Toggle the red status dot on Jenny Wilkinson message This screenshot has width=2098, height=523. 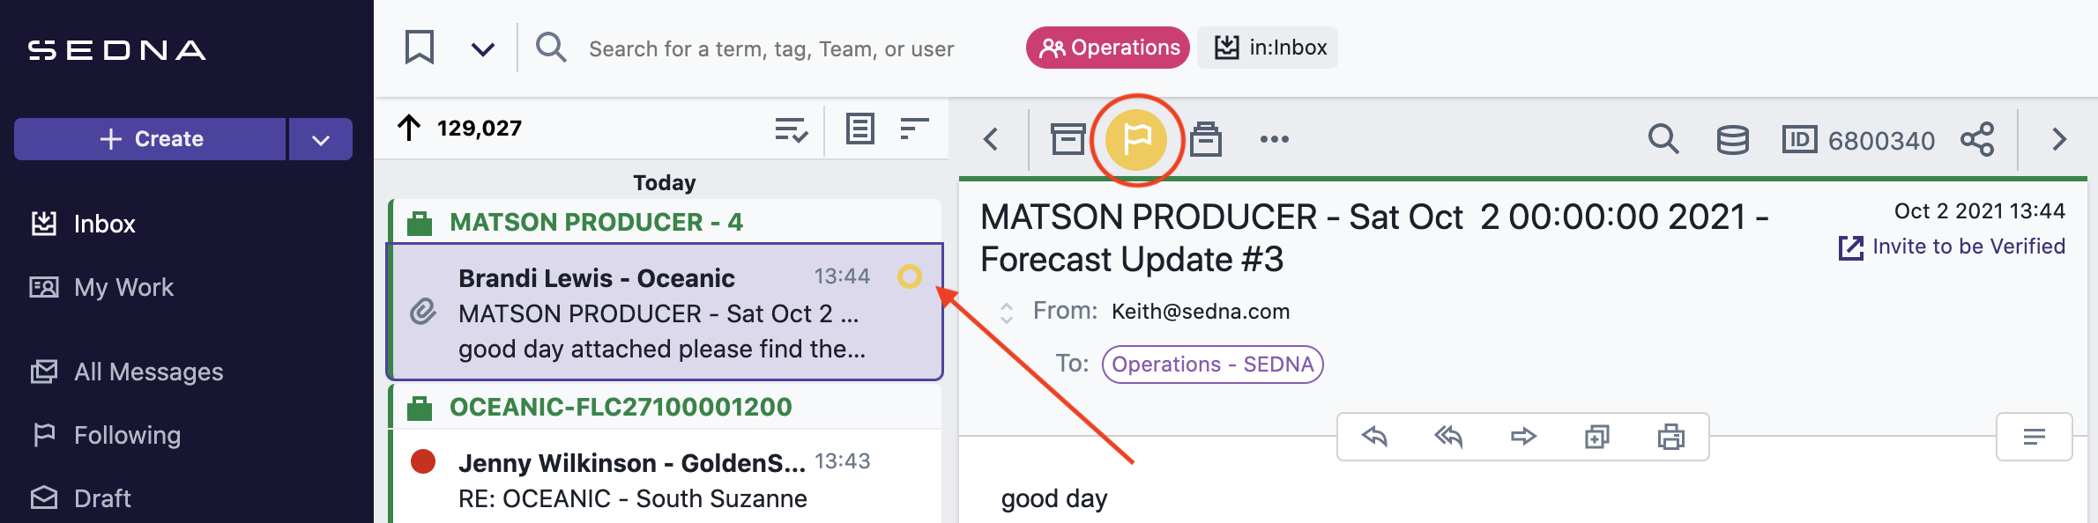click(x=423, y=460)
